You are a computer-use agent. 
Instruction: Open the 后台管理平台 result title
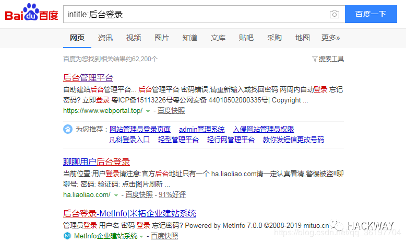[88, 77]
